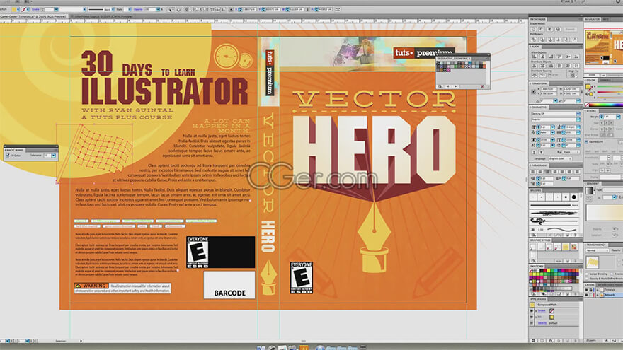The image size is (623, 350).
Task: Click the Opacity link in Appearance panel
Action: pyautogui.click(x=542, y=323)
